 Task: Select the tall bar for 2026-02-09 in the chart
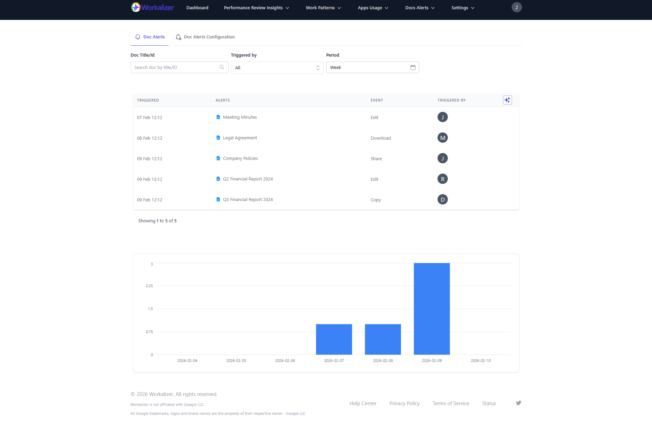pos(432,309)
